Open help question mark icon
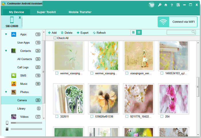Screen dimensions: 201x138 pyautogui.click(x=172, y=5)
